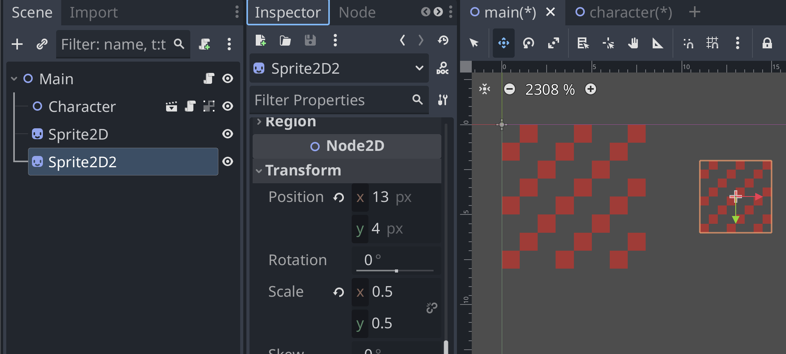Select the Move mode tool
Image resolution: width=786 pixels, height=354 pixels.
503,43
